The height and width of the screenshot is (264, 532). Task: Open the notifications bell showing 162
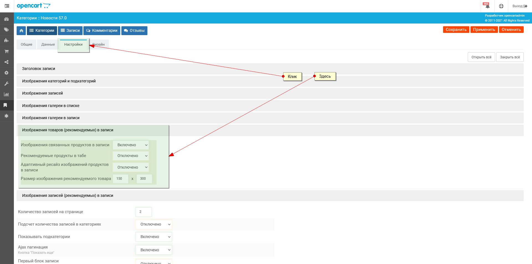tap(487, 6)
